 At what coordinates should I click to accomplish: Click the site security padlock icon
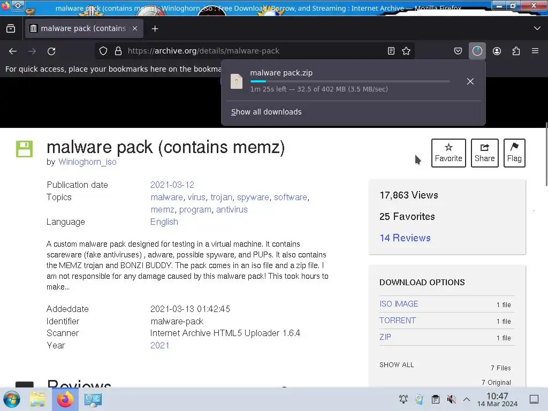point(118,51)
